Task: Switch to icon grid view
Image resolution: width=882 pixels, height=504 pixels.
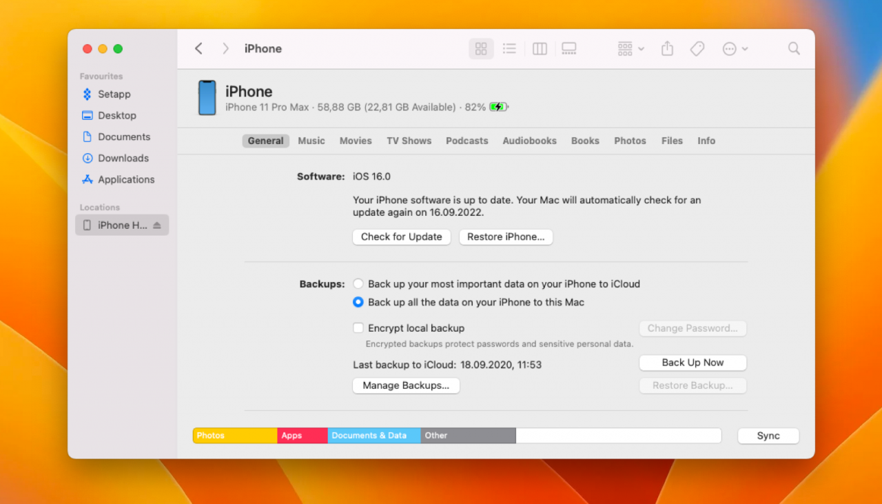Action: tap(481, 48)
